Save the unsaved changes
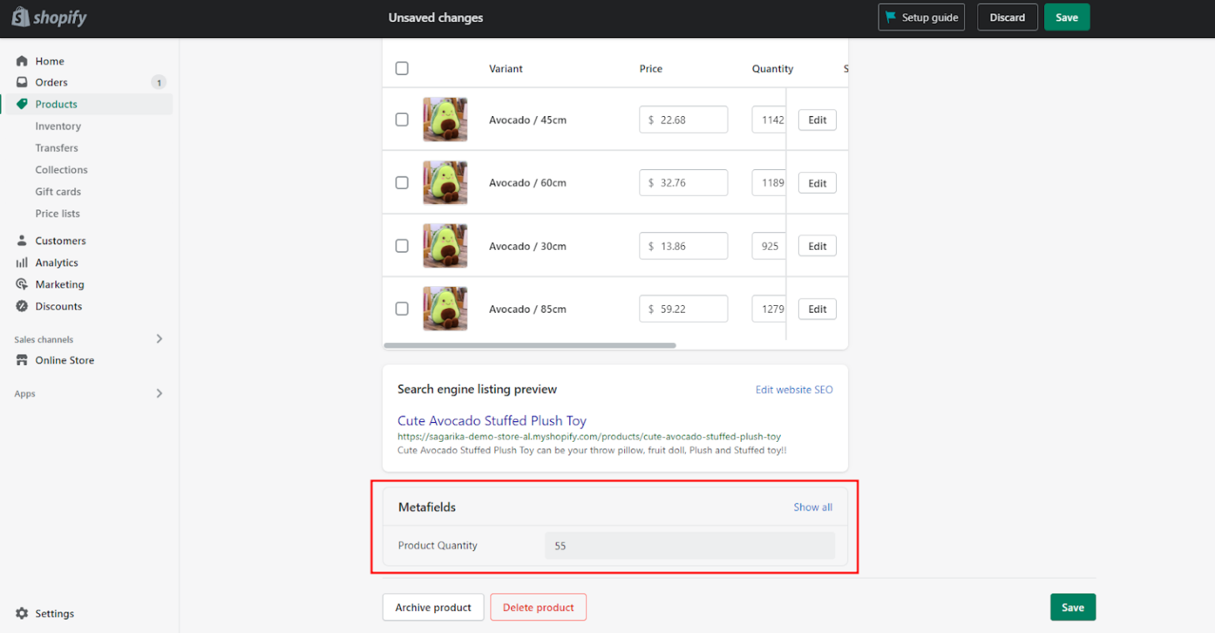The height and width of the screenshot is (633, 1215). coord(1066,17)
